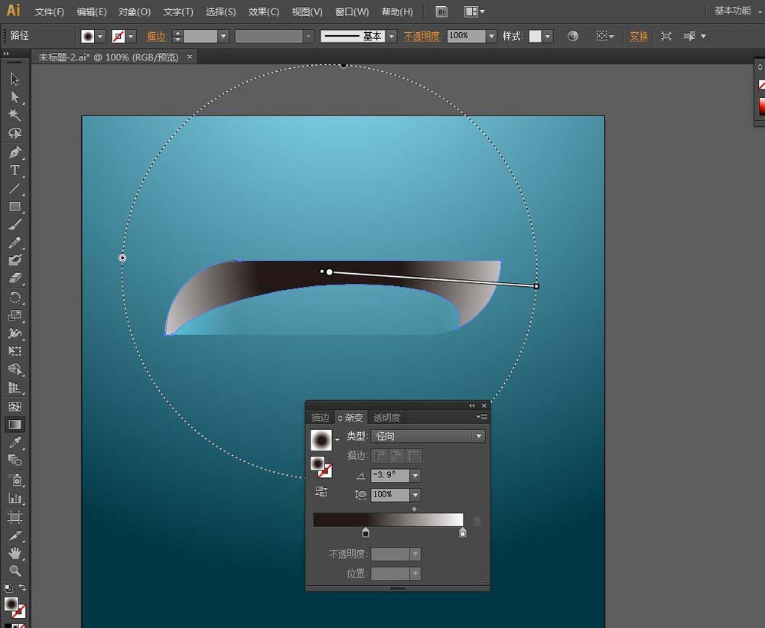
Task: Open the graphic style (样式) dropdown
Action: 548,36
